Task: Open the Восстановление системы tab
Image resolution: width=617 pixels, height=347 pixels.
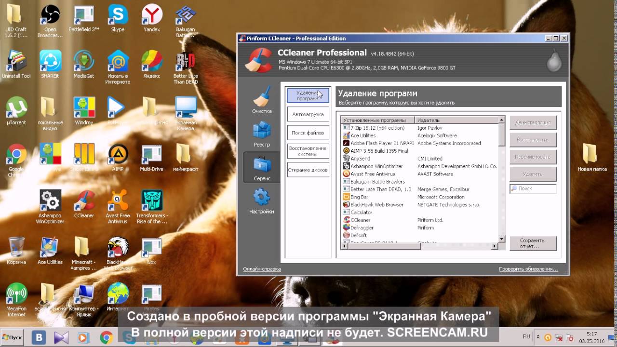Action: coord(308,151)
